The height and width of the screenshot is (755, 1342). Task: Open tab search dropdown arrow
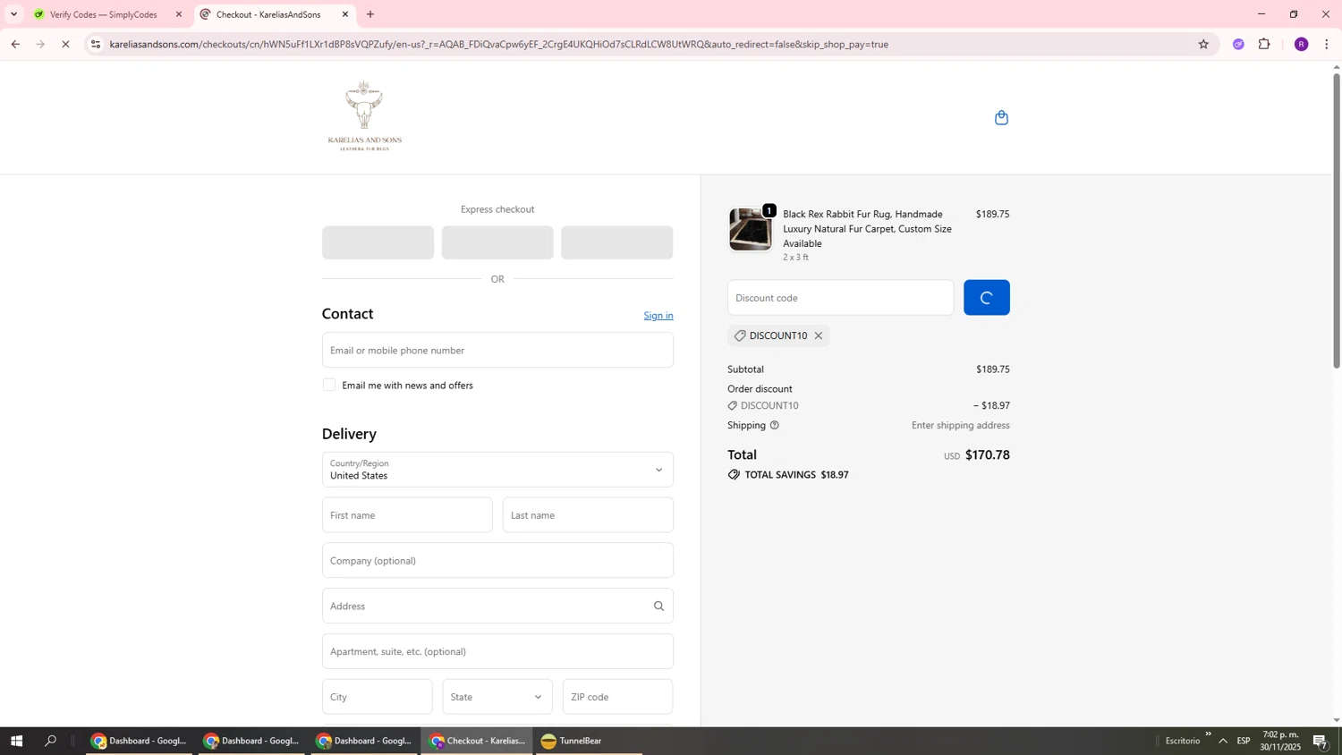tap(13, 14)
